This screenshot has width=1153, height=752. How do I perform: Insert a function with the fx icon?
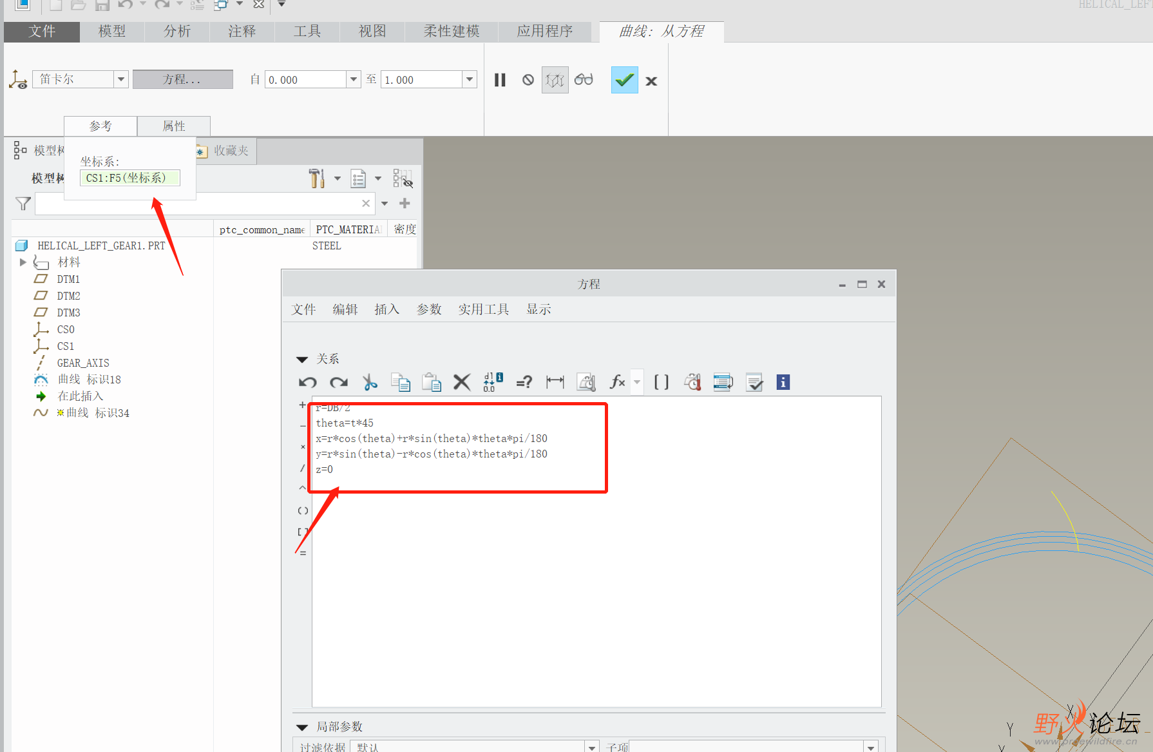[617, 382]
